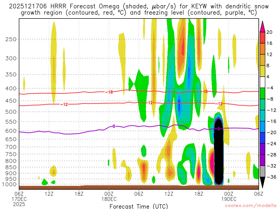The width and height of the screenshot is (279, 209).
Task: Click the 850 pressure level label
Action: point(11,167)
